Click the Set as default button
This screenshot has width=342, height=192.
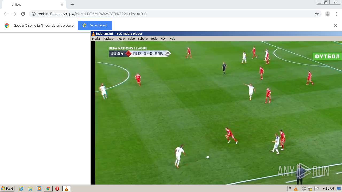(x=95, y=25)
